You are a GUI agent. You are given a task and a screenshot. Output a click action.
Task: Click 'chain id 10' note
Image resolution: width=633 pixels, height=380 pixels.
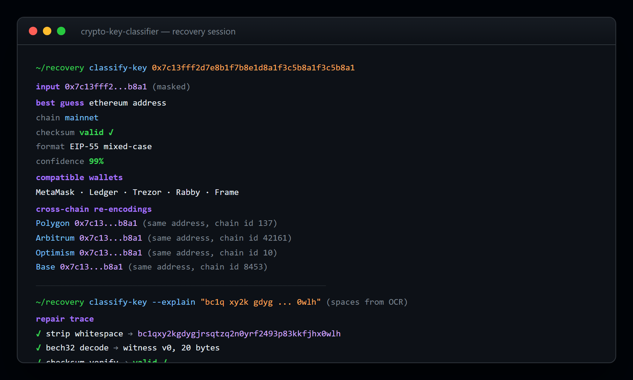pos(246,253)
